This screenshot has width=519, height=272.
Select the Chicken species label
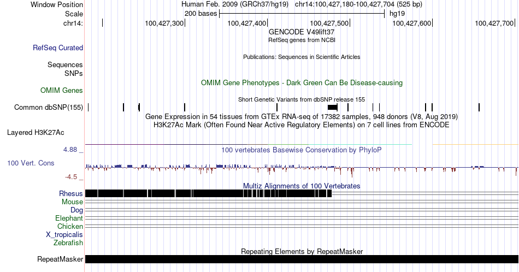(70, 226)
